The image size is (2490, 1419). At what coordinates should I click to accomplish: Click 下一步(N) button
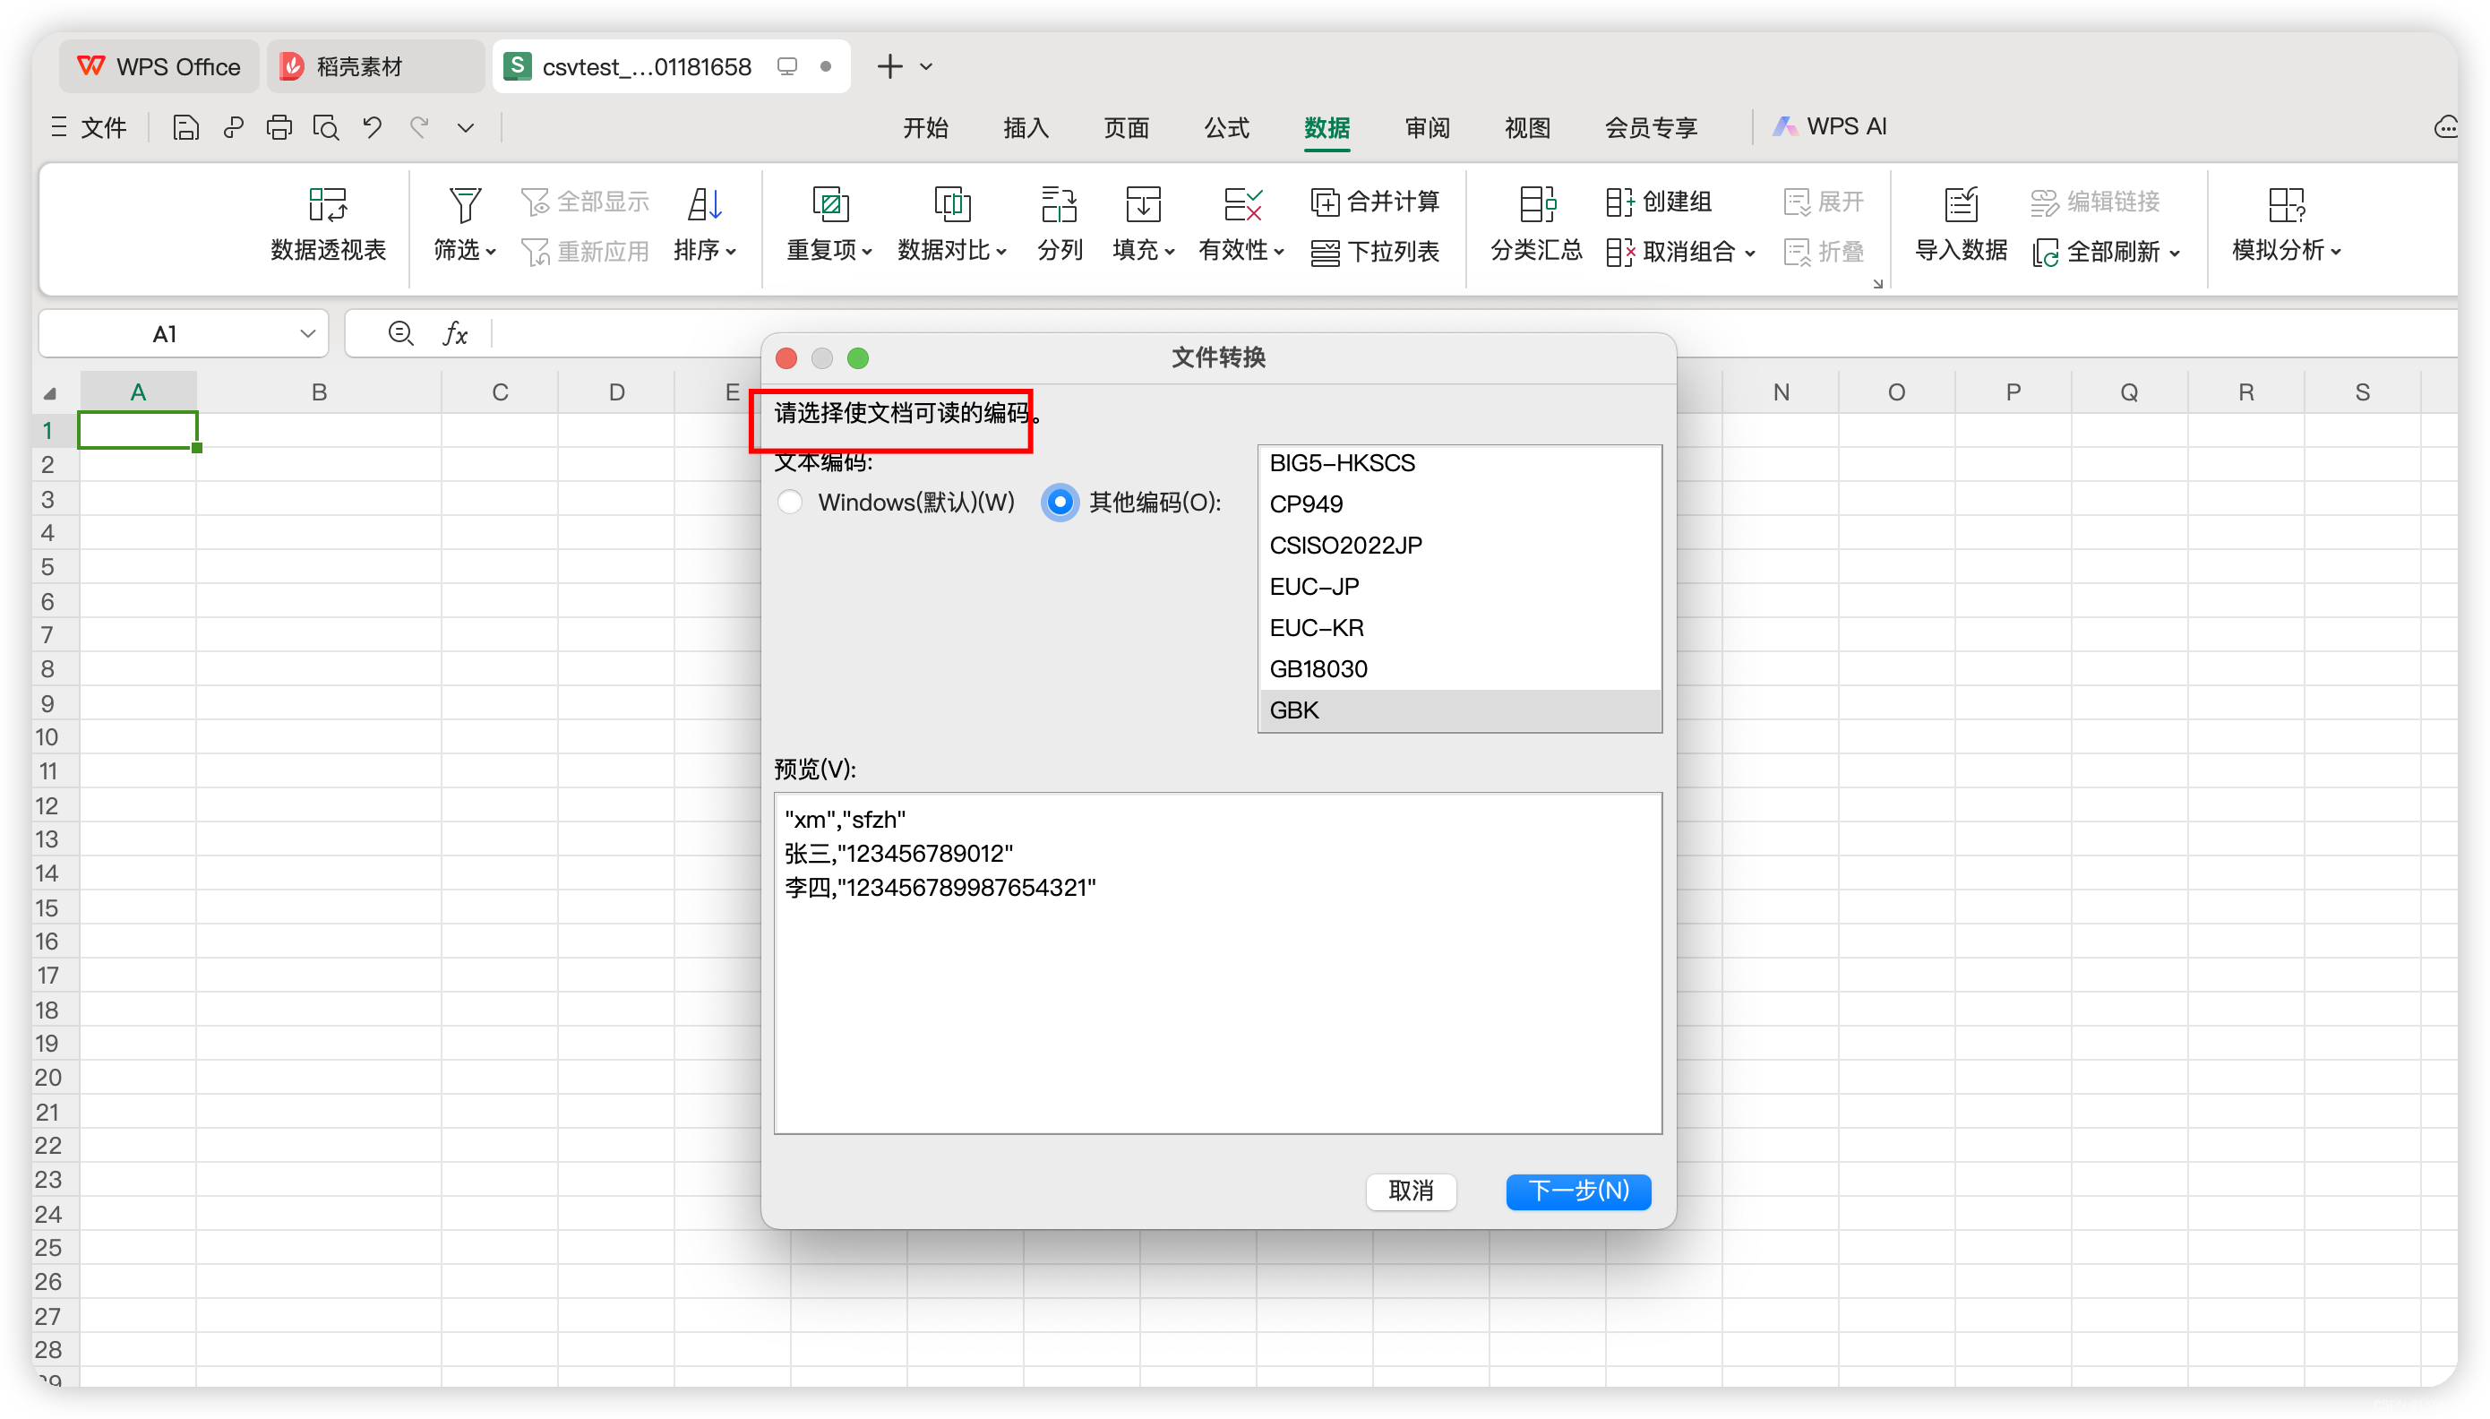(x=1578, y=1191)
